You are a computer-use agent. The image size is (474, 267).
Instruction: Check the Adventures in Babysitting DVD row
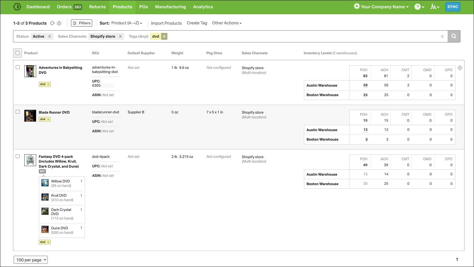(17, 67)
